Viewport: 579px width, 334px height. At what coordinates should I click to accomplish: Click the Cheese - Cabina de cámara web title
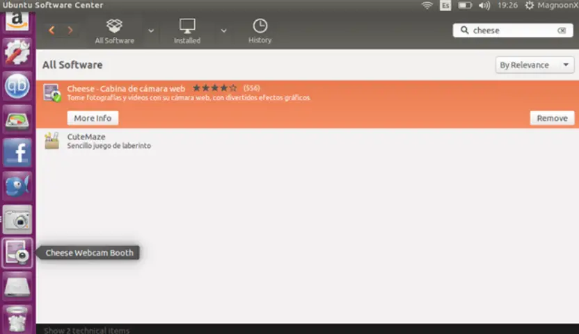(x=126, y=88)
